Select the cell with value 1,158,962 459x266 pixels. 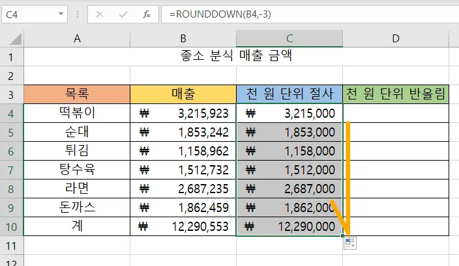click(x=183, y=151)
